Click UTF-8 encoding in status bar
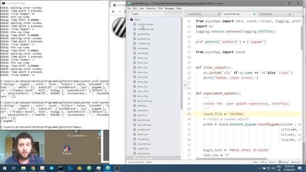Image resolution: width=306 pixels, height=172 pixels. click(263, 162)
